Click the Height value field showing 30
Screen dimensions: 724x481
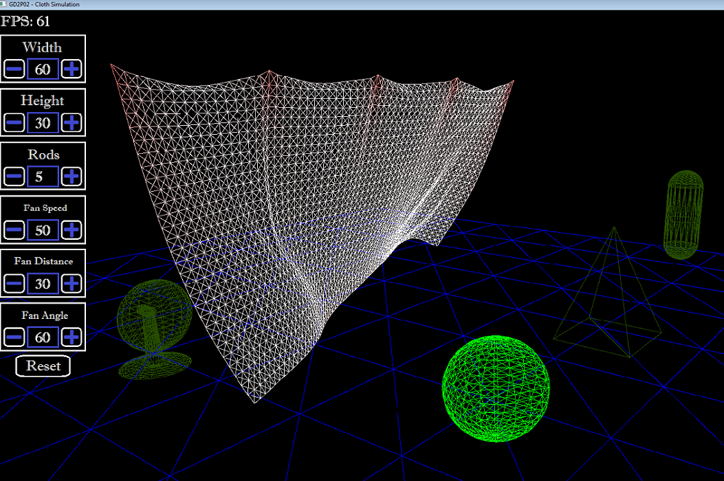pos(43,123)
